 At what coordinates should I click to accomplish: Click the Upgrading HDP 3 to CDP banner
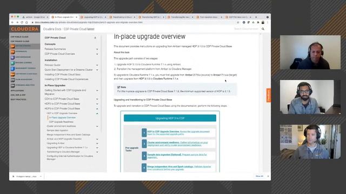[x=170, y=118]
